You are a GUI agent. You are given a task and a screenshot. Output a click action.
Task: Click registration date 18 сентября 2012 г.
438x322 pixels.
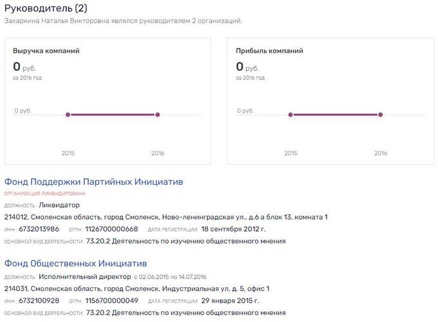tap(233, 229)
